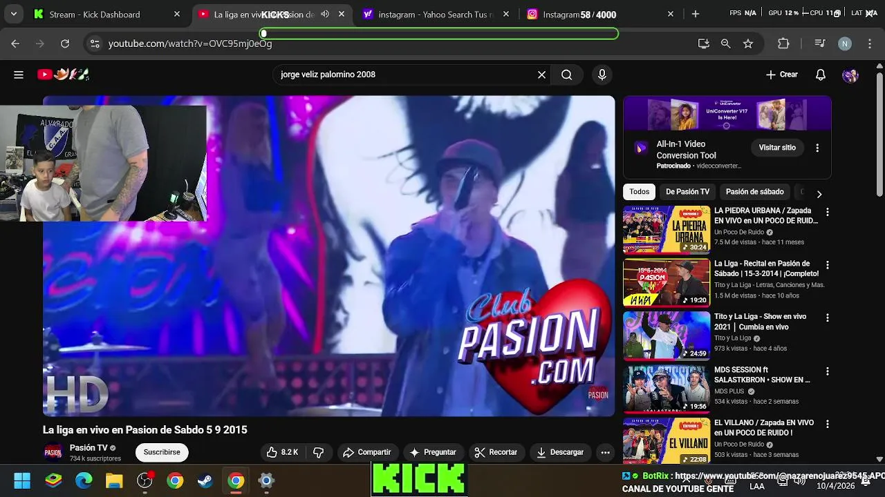Screen dimensions: 885x497
Task: Open options menu for EL VILLANO video
Action: coord(827,425)
